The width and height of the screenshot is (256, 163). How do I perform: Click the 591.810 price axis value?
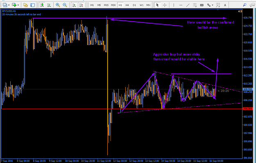pyautogui.click(x=248, y=158)
